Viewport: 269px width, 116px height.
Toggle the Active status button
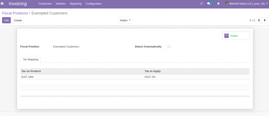pyautogui.click(x=236, y=36)
